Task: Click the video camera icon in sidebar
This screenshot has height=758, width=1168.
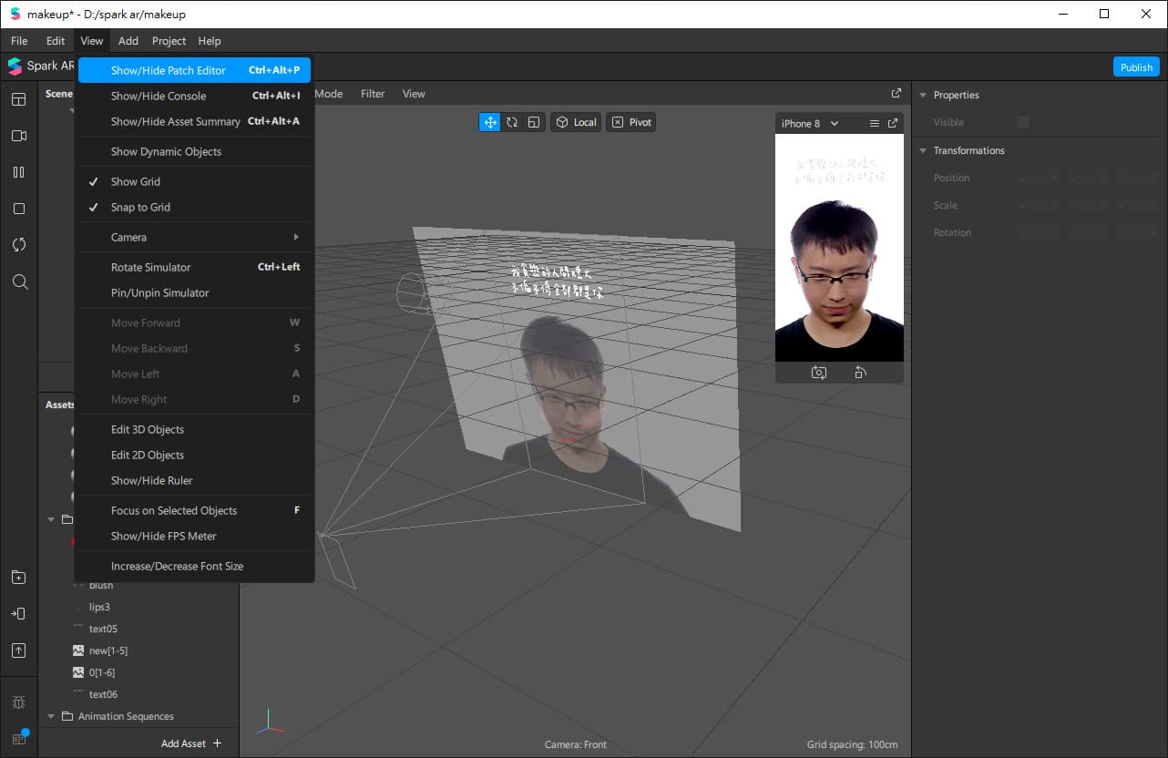Action: tap(18, 136)
